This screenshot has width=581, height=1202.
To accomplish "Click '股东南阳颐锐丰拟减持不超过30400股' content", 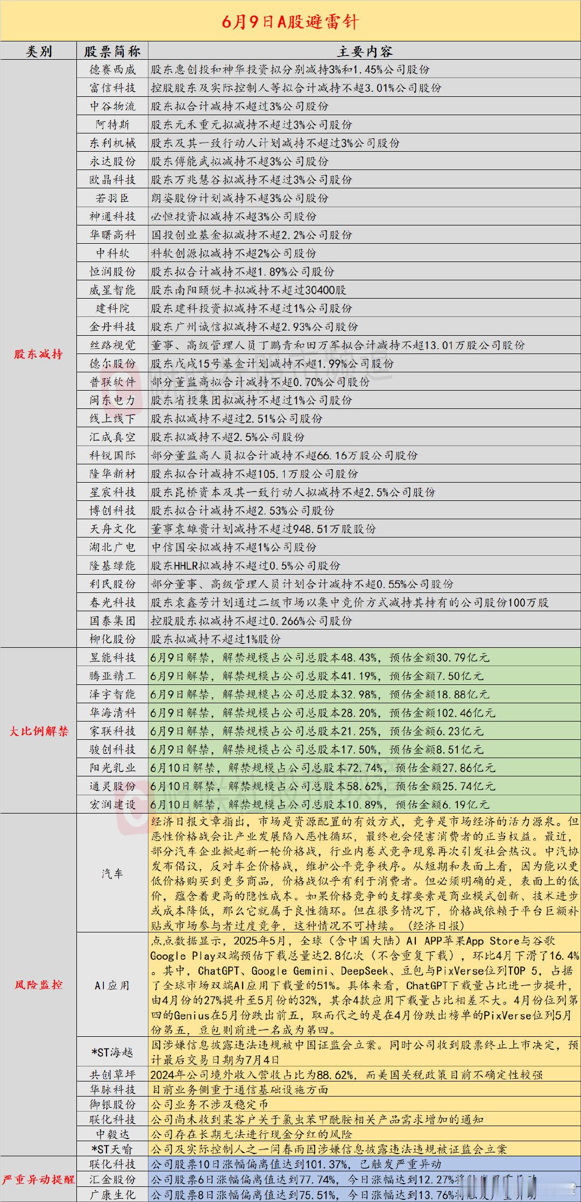I will pyautogui.click(x=249, y=290).
